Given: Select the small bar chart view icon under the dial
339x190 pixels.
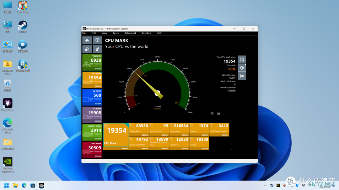Looking at the screenshot, I should pos(218,113).
